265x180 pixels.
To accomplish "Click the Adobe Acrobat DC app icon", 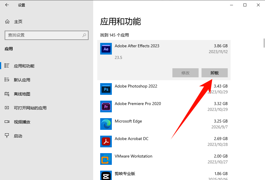I will (x=106, y=141).
